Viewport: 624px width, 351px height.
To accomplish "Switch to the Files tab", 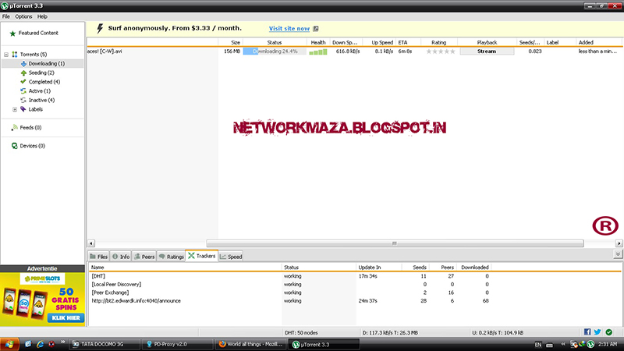I will click(99, 257).
